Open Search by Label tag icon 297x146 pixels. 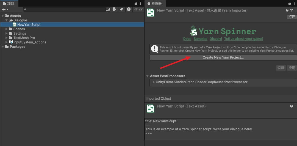point(121,9)
